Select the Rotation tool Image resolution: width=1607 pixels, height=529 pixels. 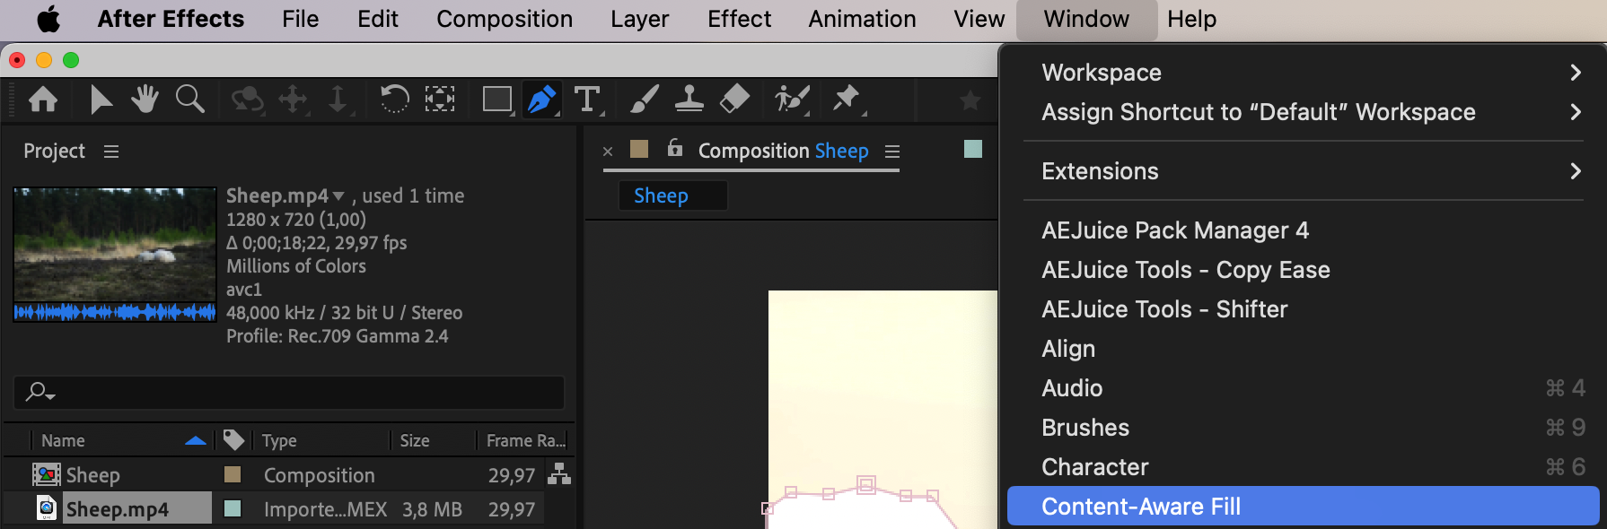394,99
